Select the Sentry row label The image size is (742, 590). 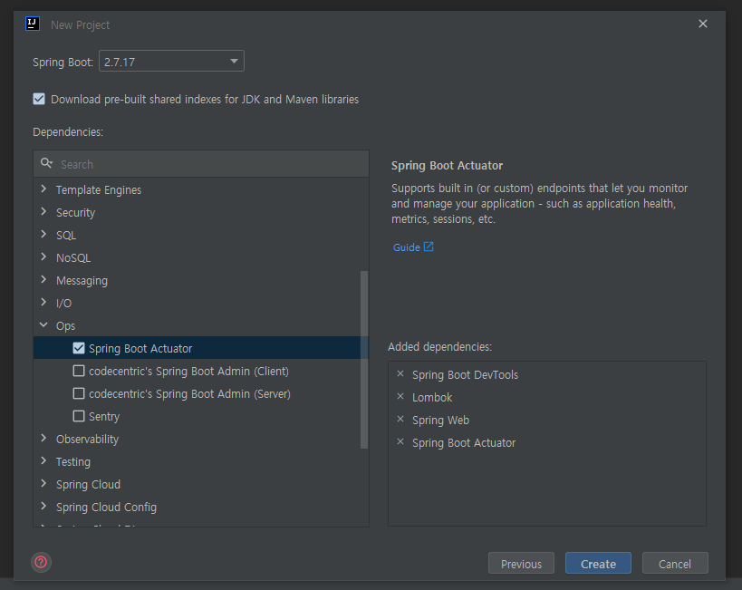pyautogui.click(x=104, y=417)
